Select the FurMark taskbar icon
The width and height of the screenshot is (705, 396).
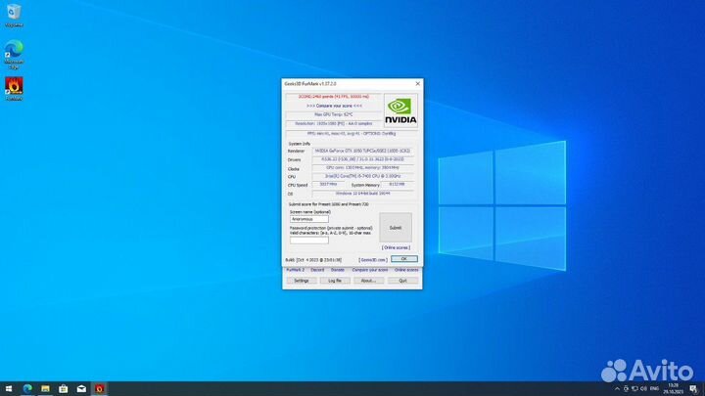(99, 389)
